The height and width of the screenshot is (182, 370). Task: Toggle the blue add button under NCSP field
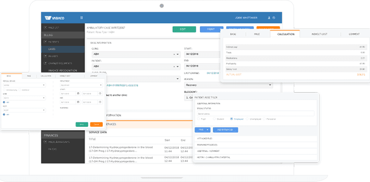tap(4, 114)
